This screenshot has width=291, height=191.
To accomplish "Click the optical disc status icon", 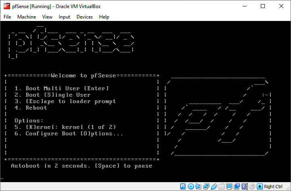I will click(x=191, y=186).
